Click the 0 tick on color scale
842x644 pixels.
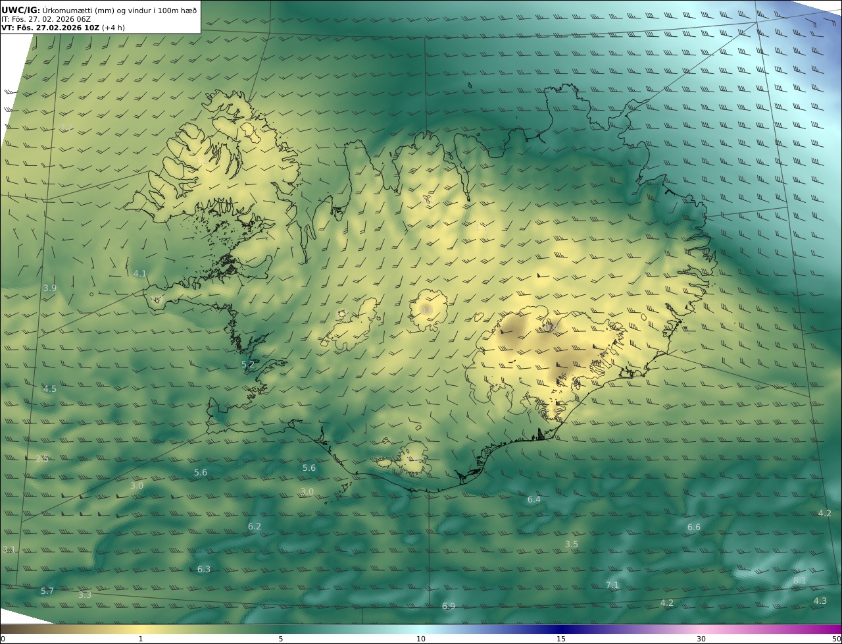tap(3, 639)
